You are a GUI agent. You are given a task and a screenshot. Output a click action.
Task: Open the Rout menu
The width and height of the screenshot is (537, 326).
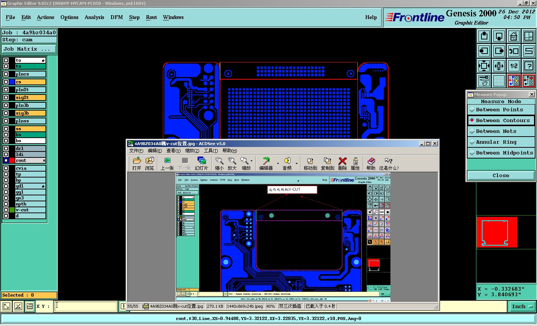tap(151, 17)
